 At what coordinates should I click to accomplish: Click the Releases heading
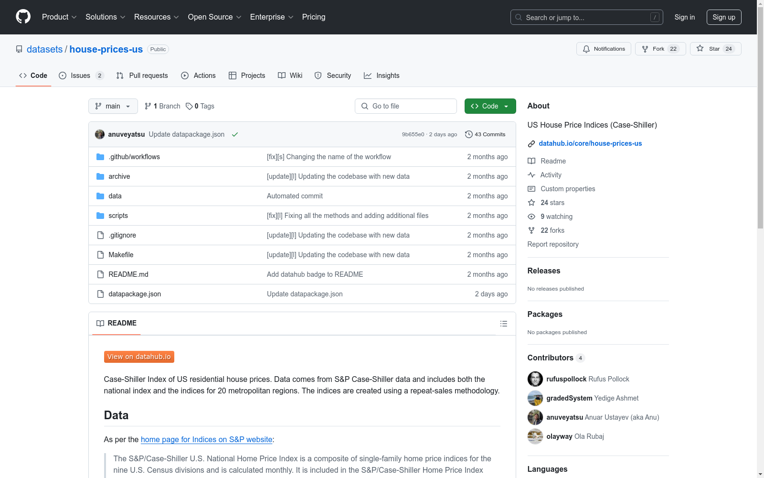click(544, 271)
